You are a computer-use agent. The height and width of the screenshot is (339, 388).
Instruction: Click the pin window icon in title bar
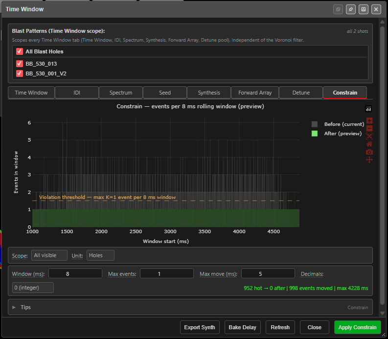[x=351, y=9]
